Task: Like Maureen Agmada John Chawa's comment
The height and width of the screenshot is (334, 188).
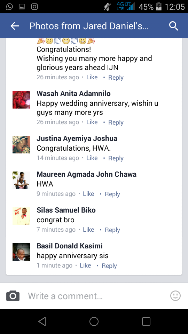Action: (88, 194)
